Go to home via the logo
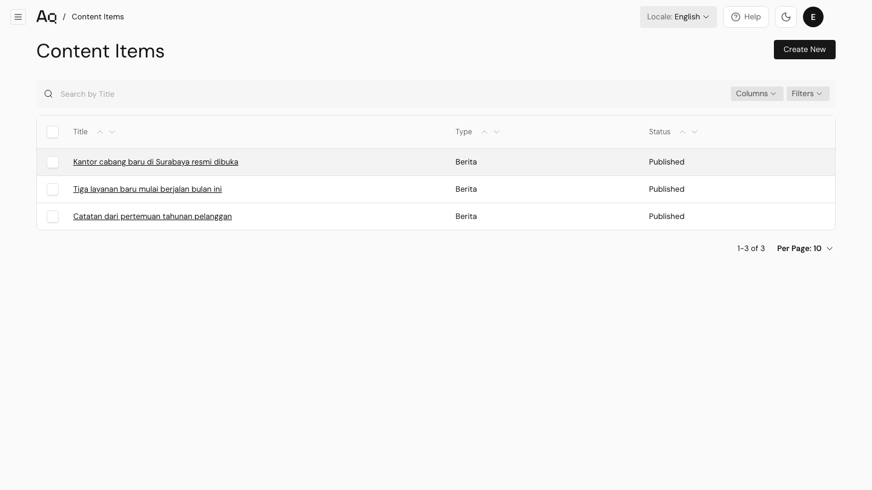Viewport: 872px width, 490px height. click(47, 17)
